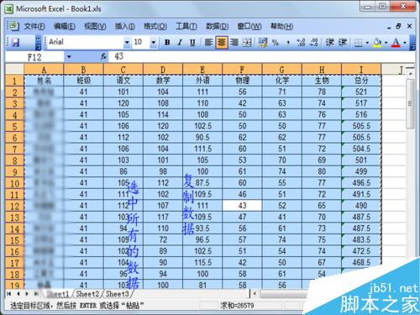The width and height of the screenshot is (420, 315).
Task: Click the formula bar showing 43
Action: click(x=262, y=57)
